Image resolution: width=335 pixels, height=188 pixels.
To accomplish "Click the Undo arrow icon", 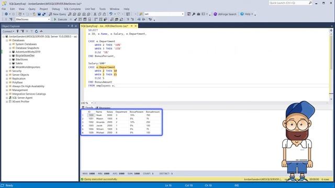I will [x=110, y=14].
